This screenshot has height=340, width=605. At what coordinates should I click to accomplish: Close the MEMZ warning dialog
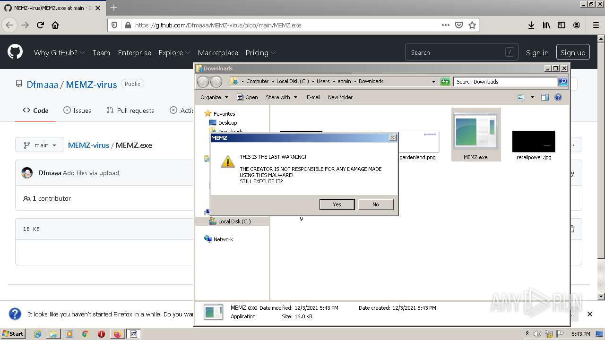(x=392, y=138)
